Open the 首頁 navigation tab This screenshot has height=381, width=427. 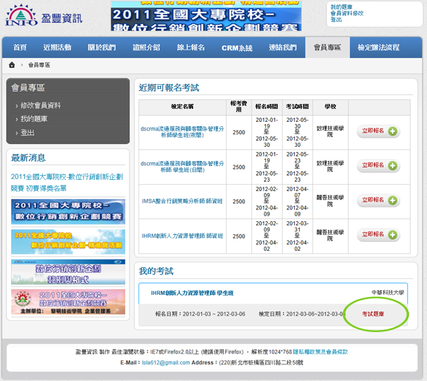click(x=20, y=48)
